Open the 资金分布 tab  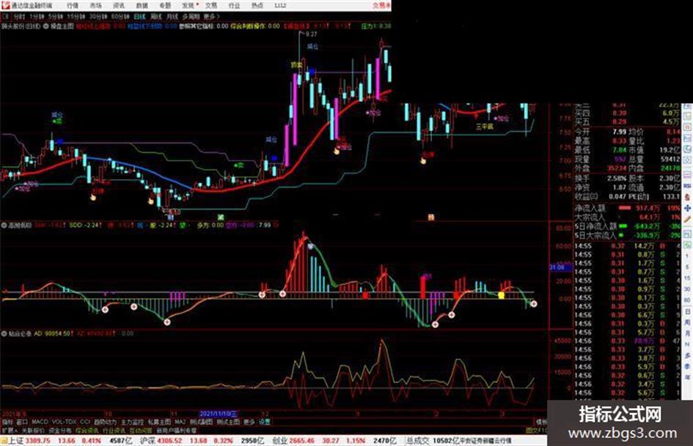coord(59,430)
